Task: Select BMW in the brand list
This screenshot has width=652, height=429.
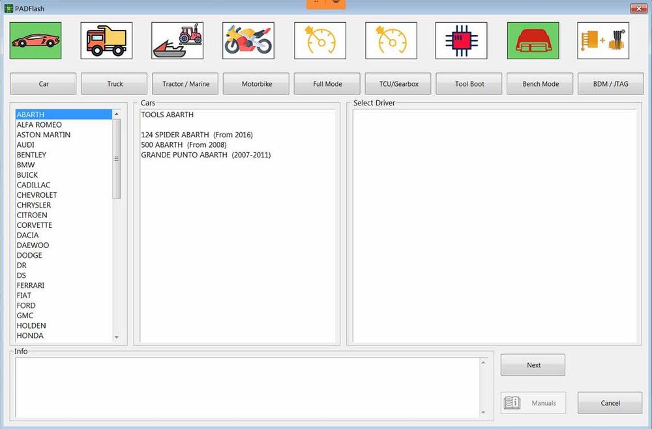Action: coord(64,165)
